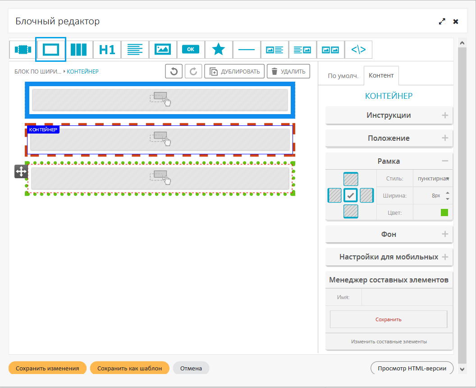Click the Сохранить изменения button

pyautogui.click(x=47, y=368)
